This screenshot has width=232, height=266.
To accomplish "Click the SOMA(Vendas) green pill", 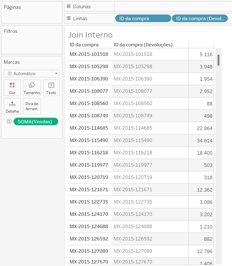I will [36, 121].
